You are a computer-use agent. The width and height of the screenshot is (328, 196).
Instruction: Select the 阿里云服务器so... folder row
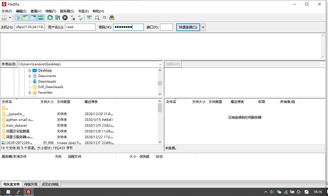coord(79,137)
